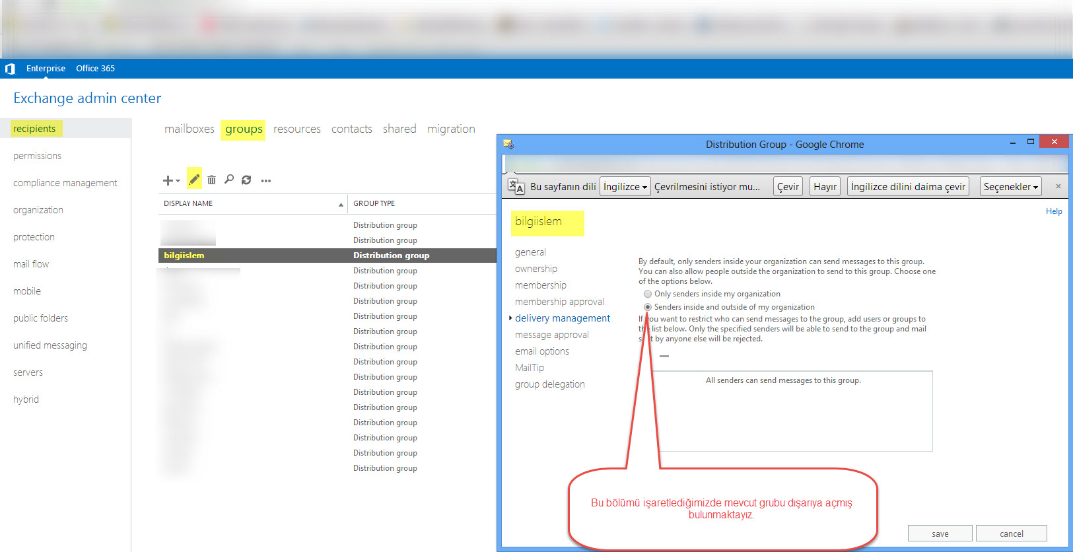Open message approval page

point(552,335)
